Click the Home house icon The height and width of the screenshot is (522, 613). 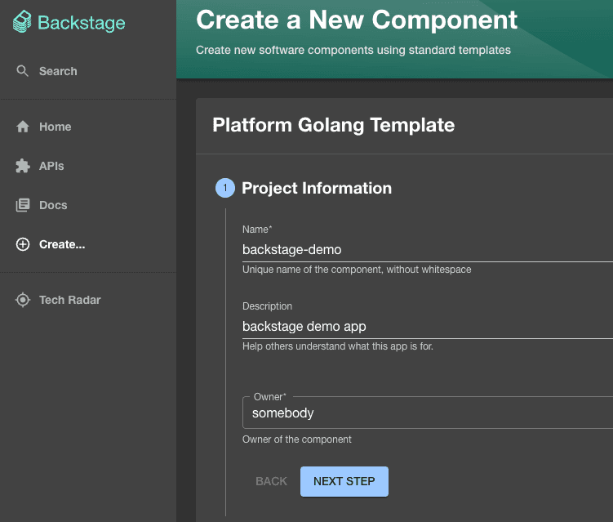click(x=23, y=127)
